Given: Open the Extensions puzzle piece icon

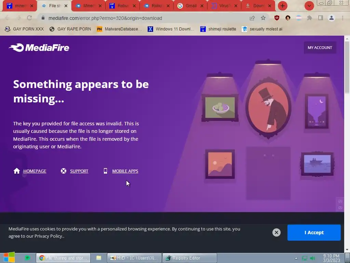Looking at the screenshot, I should (x=309, y=18).
